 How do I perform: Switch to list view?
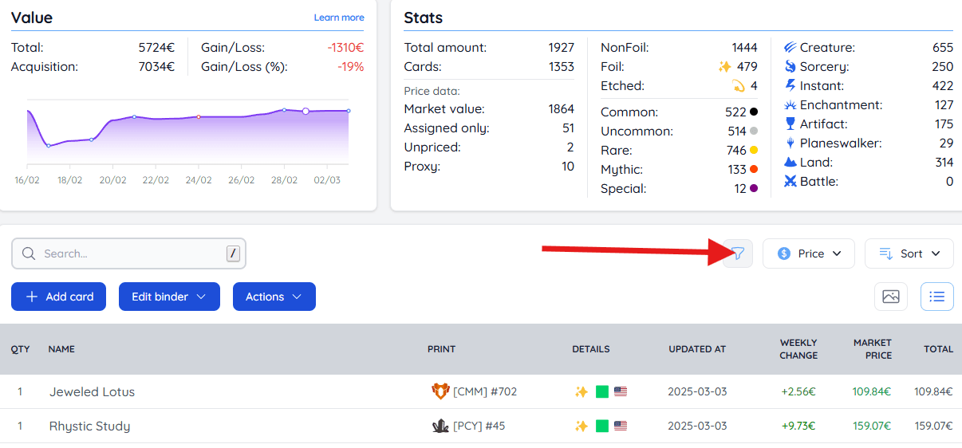(x=937, y=297)
